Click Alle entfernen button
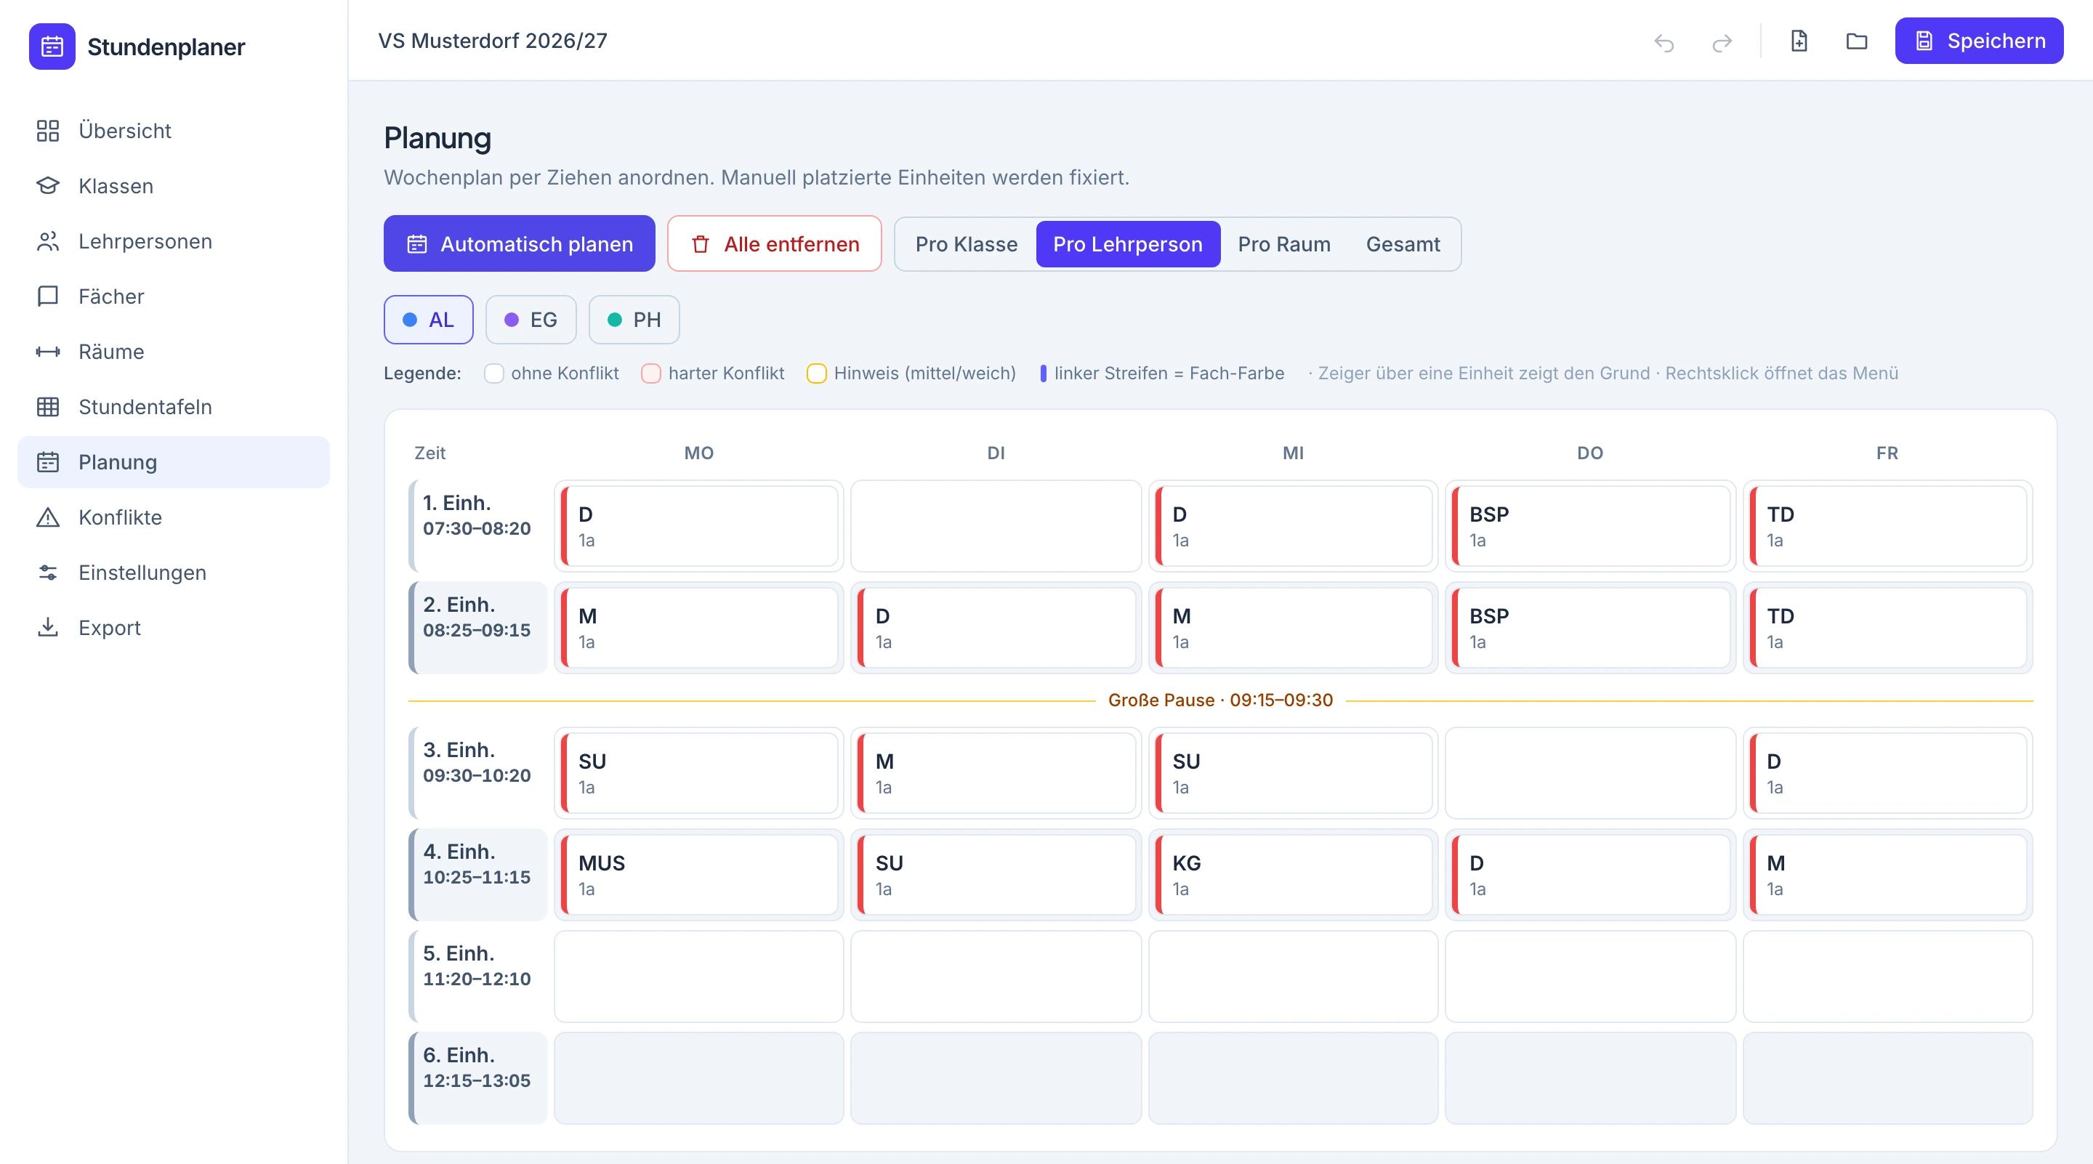This screenshot has width=2093, height=1164. pyautogui.click(x=774, y=243)
